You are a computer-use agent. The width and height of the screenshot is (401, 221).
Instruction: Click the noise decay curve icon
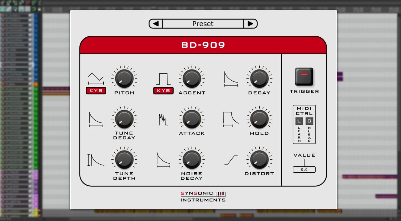point(163,160)
